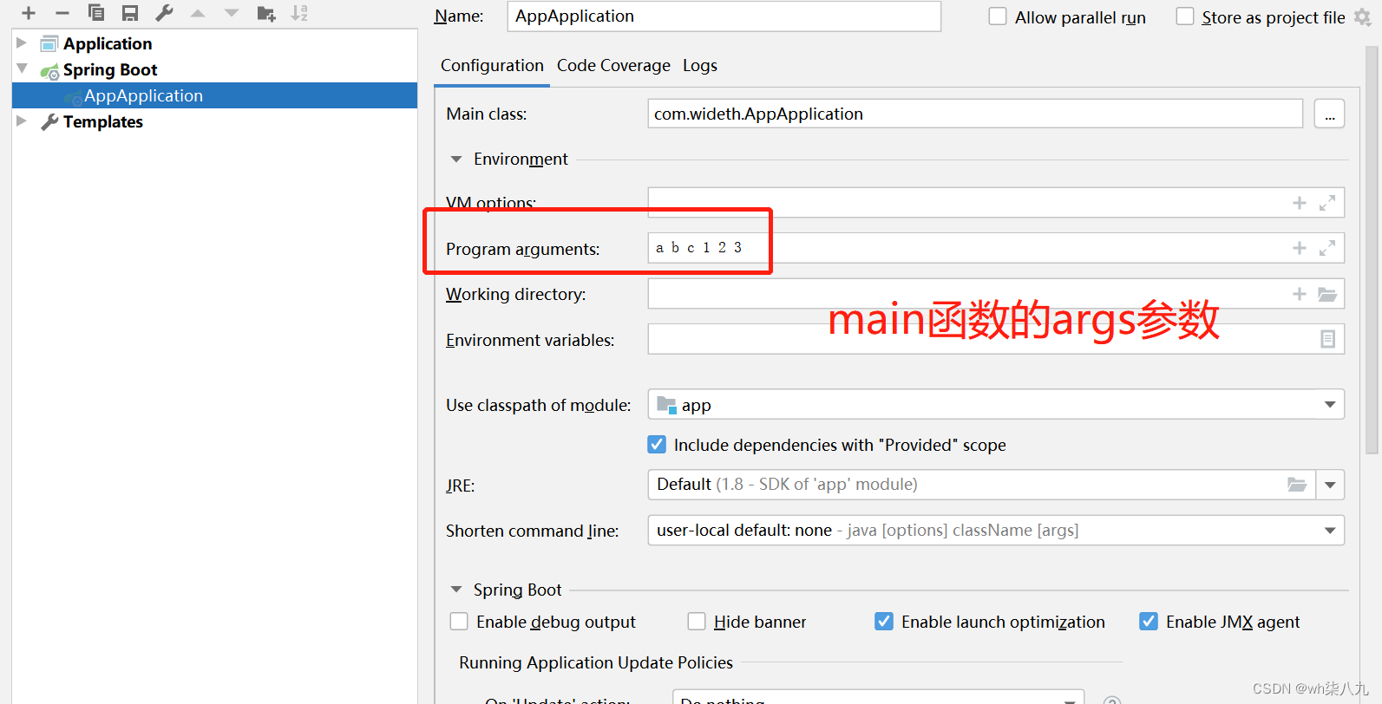Check the Hide banner option
The height and width of the screenshot is (704, 1382).
(x=697, y=622)
